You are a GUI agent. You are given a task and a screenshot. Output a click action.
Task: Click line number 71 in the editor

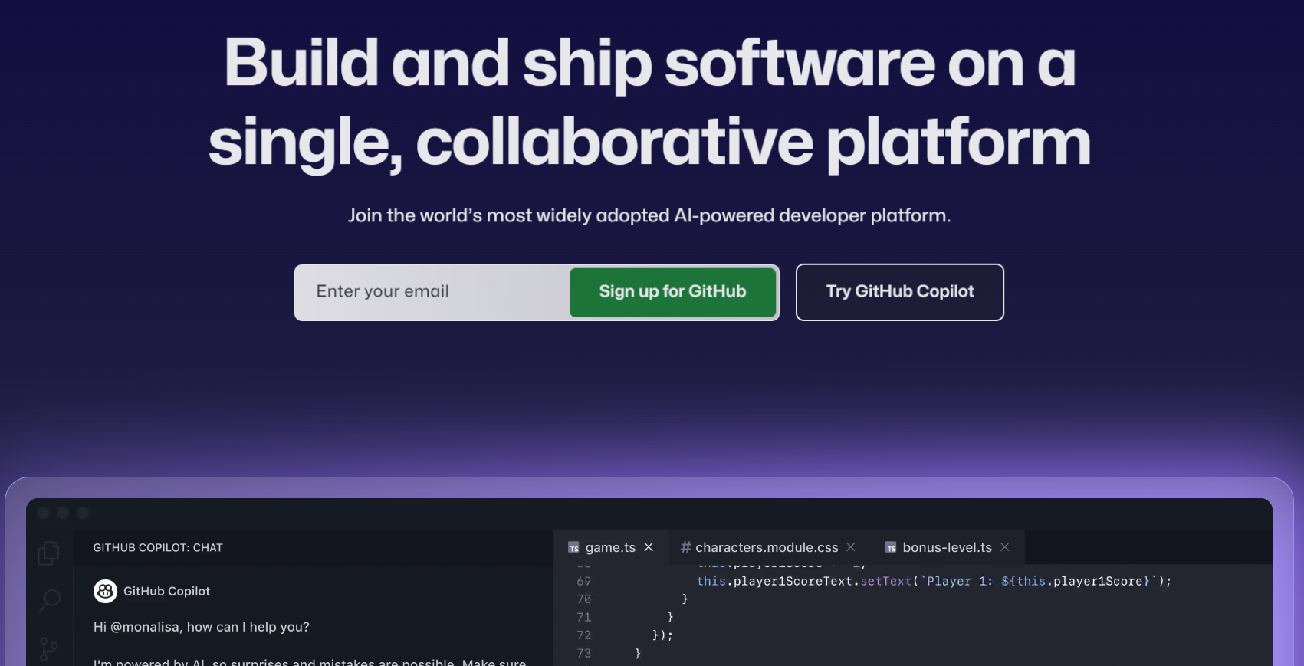coord(584,617)
